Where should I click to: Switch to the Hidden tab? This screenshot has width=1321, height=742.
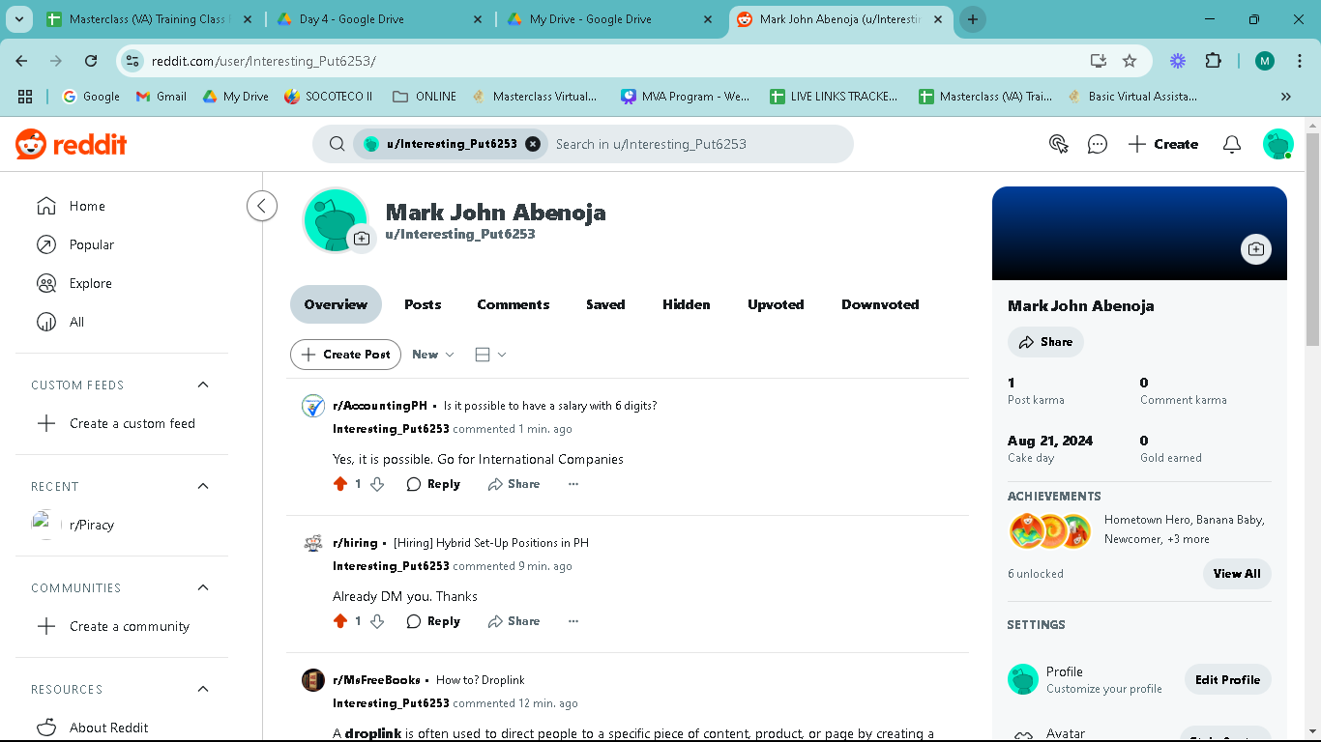(687, 304)
